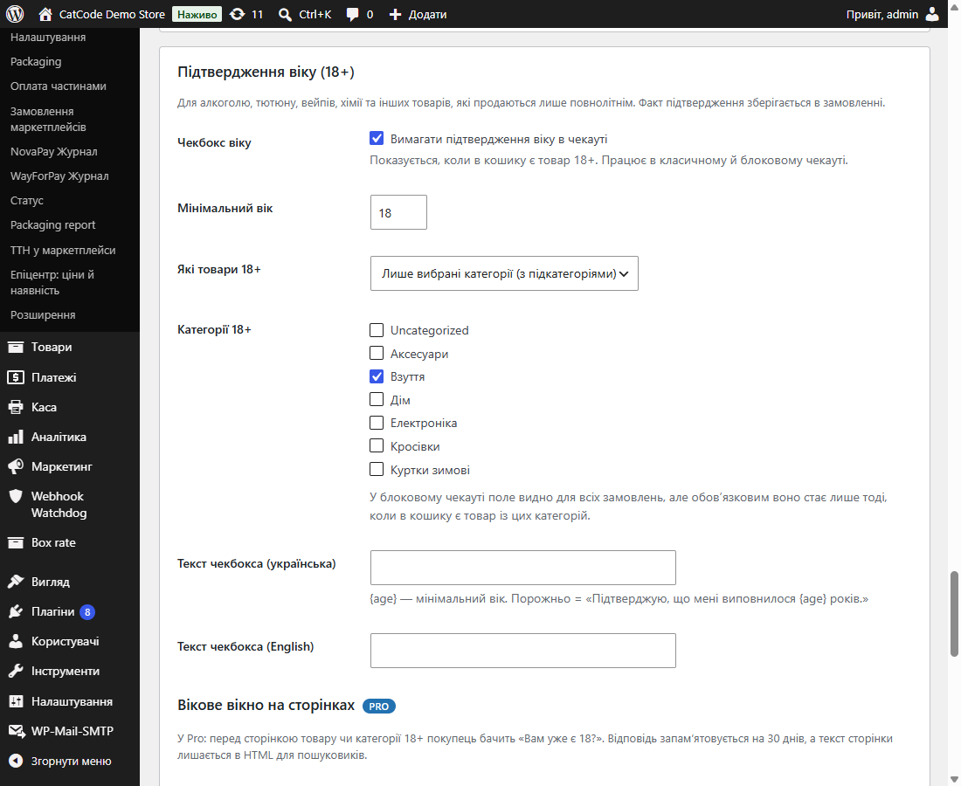Open Розширення submenu item

pyautogui.click(x=43, y=315)
